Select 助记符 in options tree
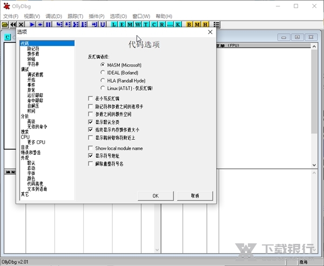This screenshot has width=324, height=266. coord(33,49)
